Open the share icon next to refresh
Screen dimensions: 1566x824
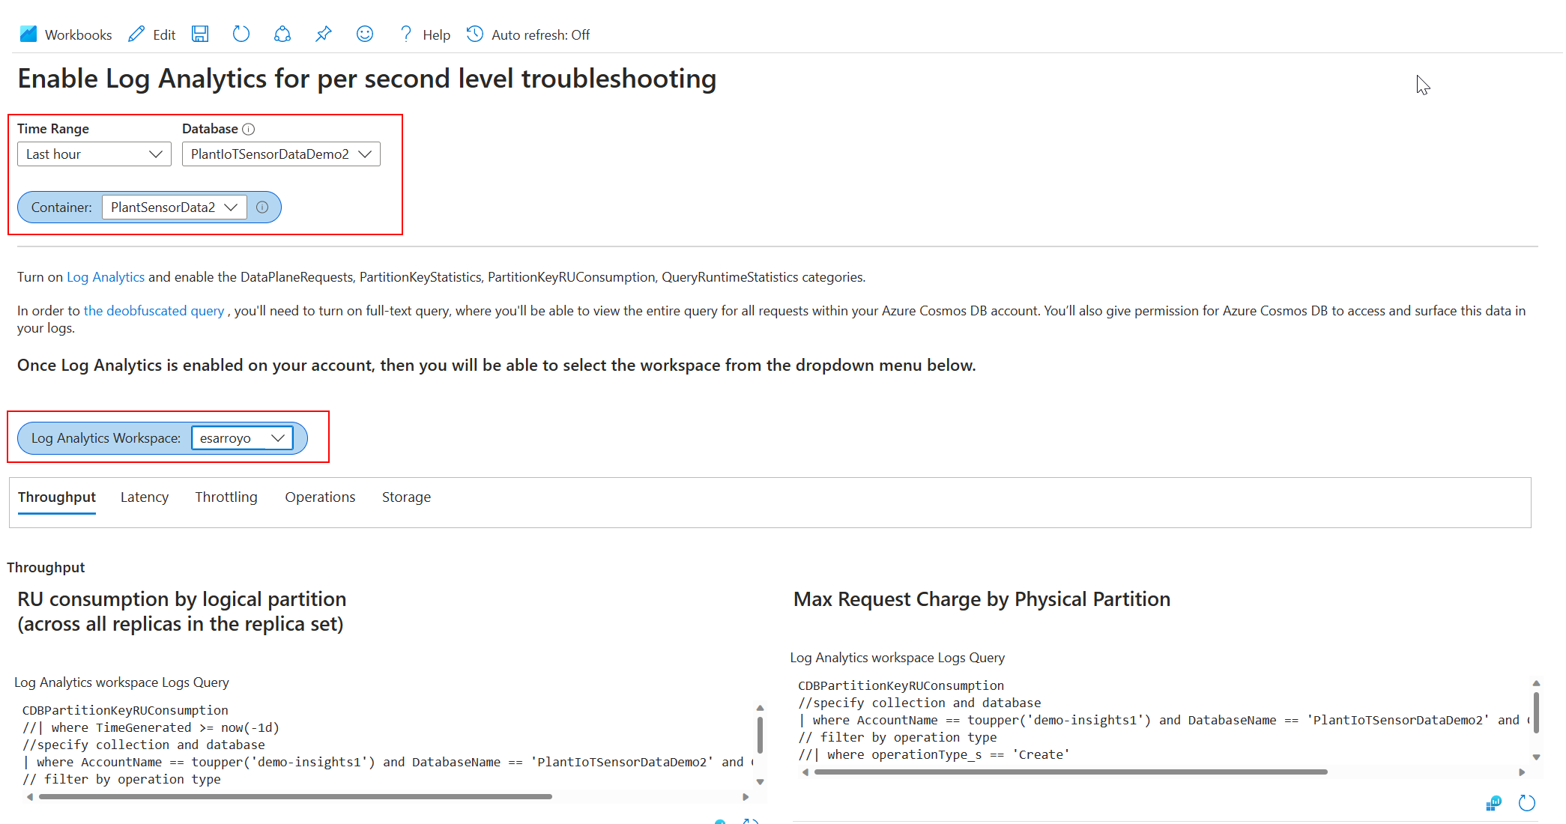point(282,34)
